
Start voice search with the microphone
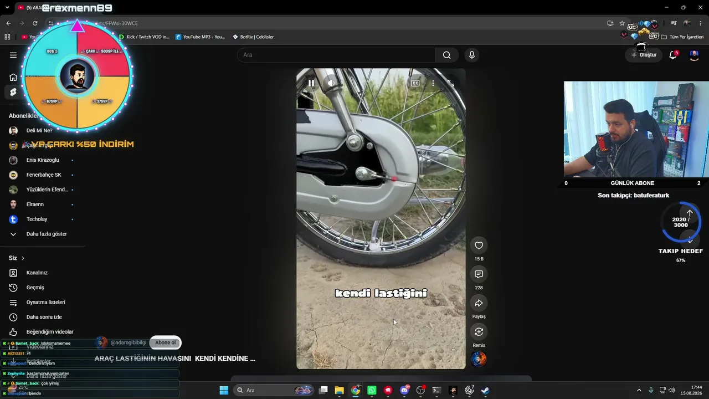[472, 55]
